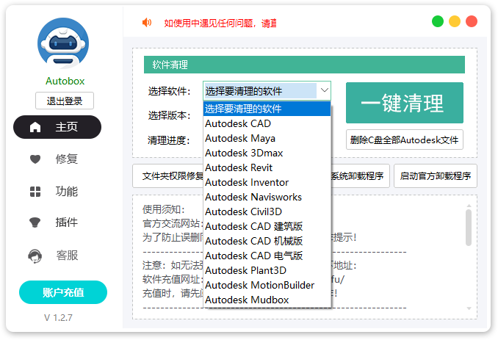Click the heart icon beside 修复

point(35,159)
